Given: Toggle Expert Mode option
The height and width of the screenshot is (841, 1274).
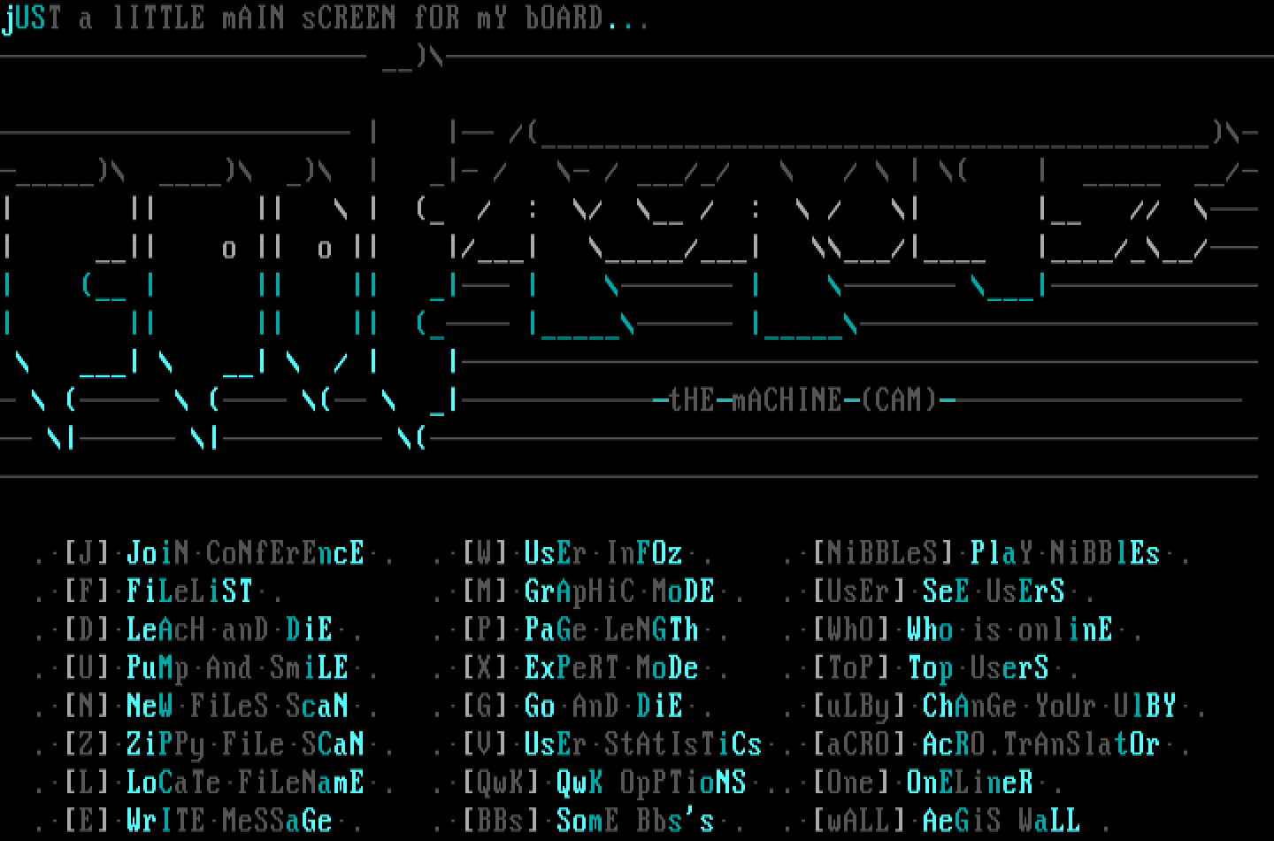Looking at the screenshot, I should [x=610, y=667].
